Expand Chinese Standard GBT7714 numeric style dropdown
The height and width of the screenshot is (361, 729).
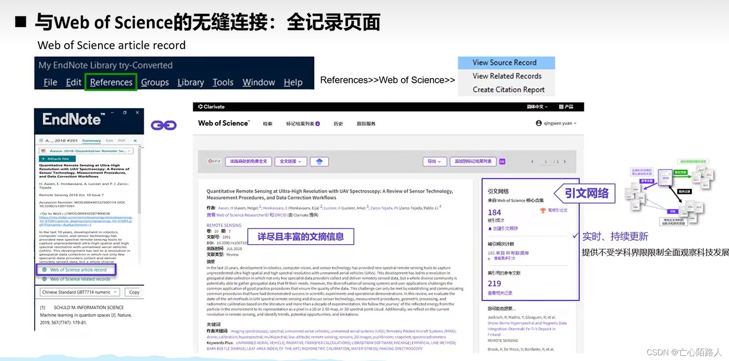tap(80, 292)
